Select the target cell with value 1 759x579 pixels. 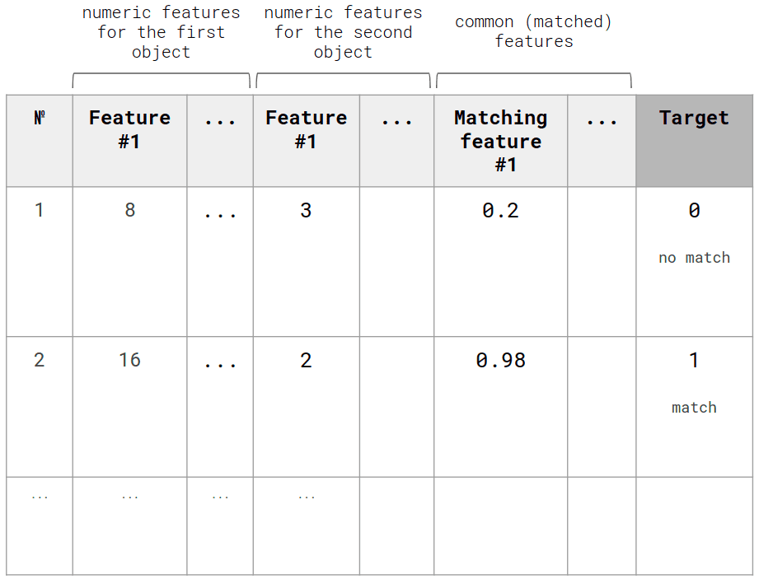tap(694, 360)
